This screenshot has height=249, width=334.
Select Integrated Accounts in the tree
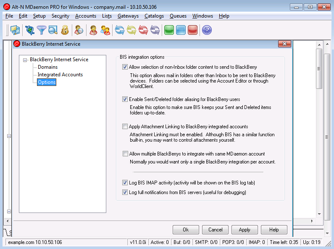[x=60, y=75]
